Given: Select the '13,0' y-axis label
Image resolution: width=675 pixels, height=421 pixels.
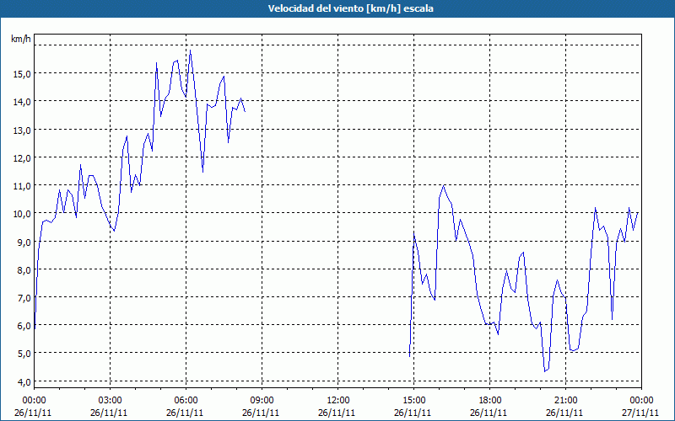Looking at the screenshot, I should (x=22, y=131).
